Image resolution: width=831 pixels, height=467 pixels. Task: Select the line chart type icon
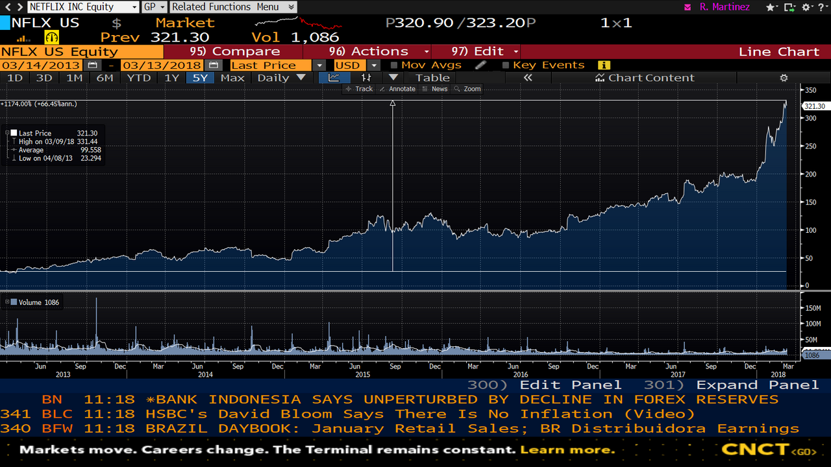(334, 78)
